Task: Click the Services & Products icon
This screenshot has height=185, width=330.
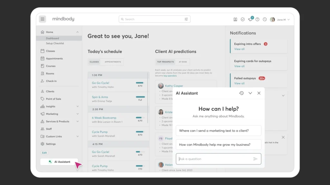Action: coord(42,121)
